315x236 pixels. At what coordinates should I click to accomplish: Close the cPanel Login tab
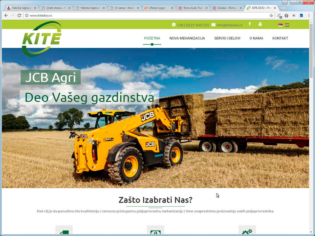click(172, 8)
